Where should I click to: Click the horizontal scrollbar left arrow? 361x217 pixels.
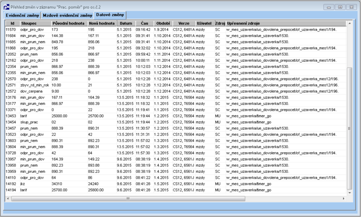coord(8,199)
